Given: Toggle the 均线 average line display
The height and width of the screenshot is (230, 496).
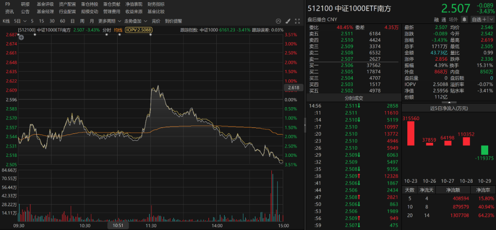Looking at the screenshot, I should coord(118,30).
